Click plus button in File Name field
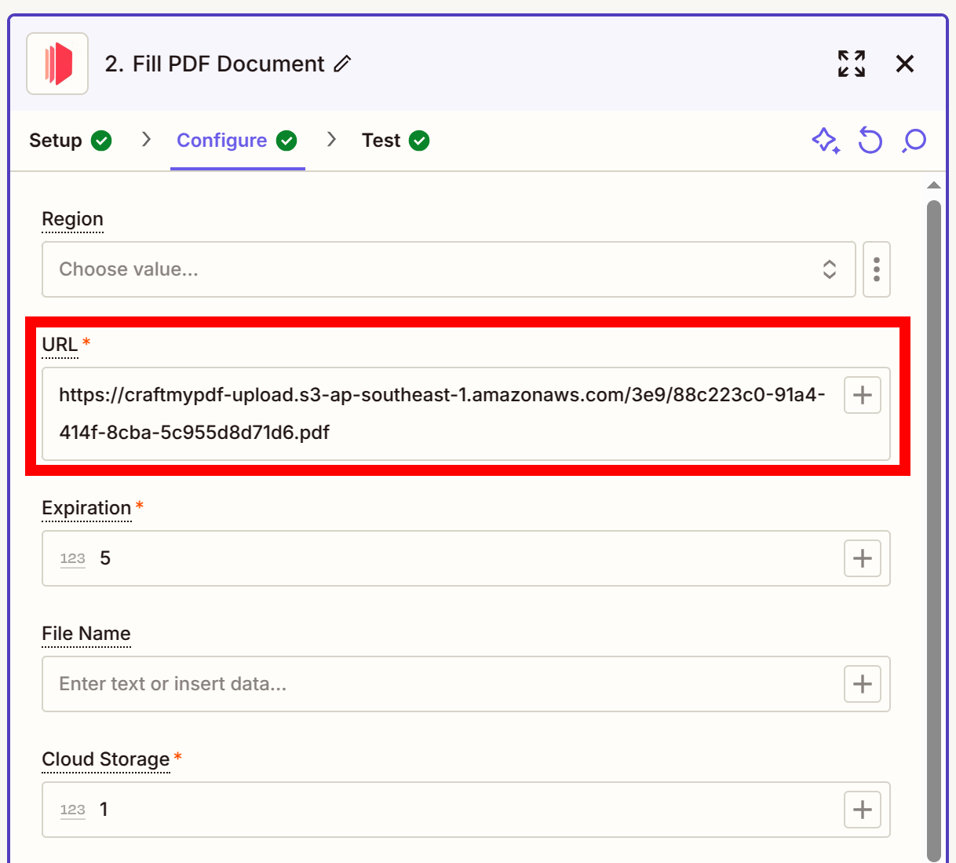956x863 pixels. (862, 684)
